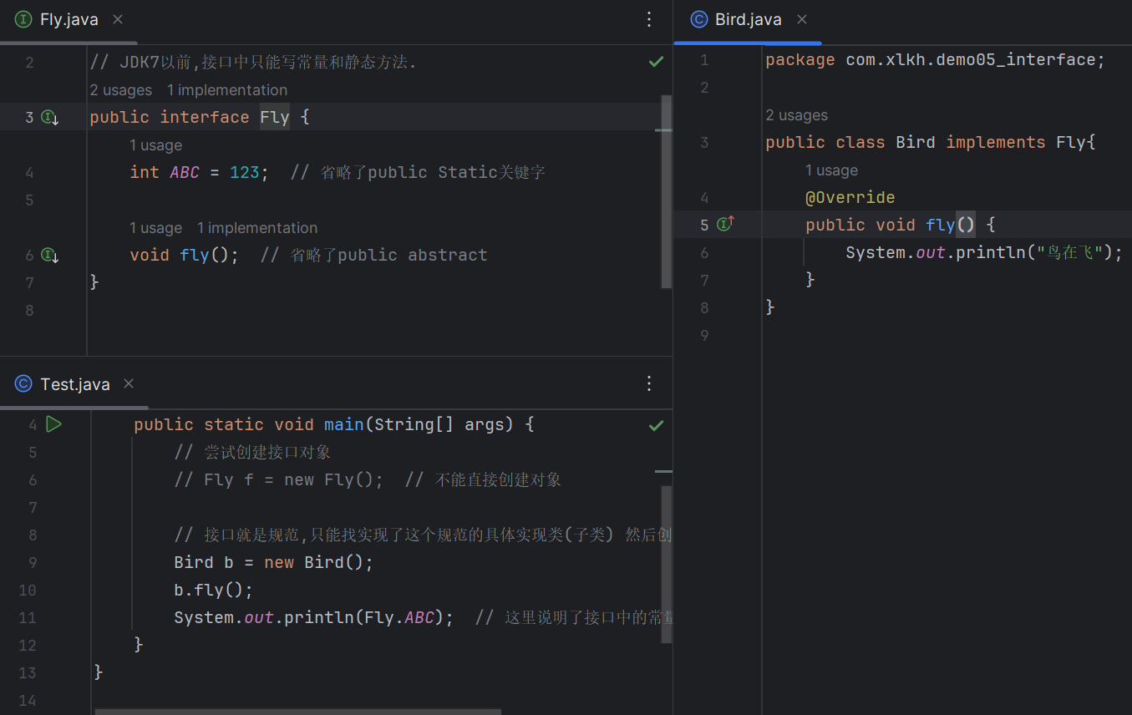Click the fly method name in Bird.java
The image size is (1132, 715).
click(x=941, y=225)
